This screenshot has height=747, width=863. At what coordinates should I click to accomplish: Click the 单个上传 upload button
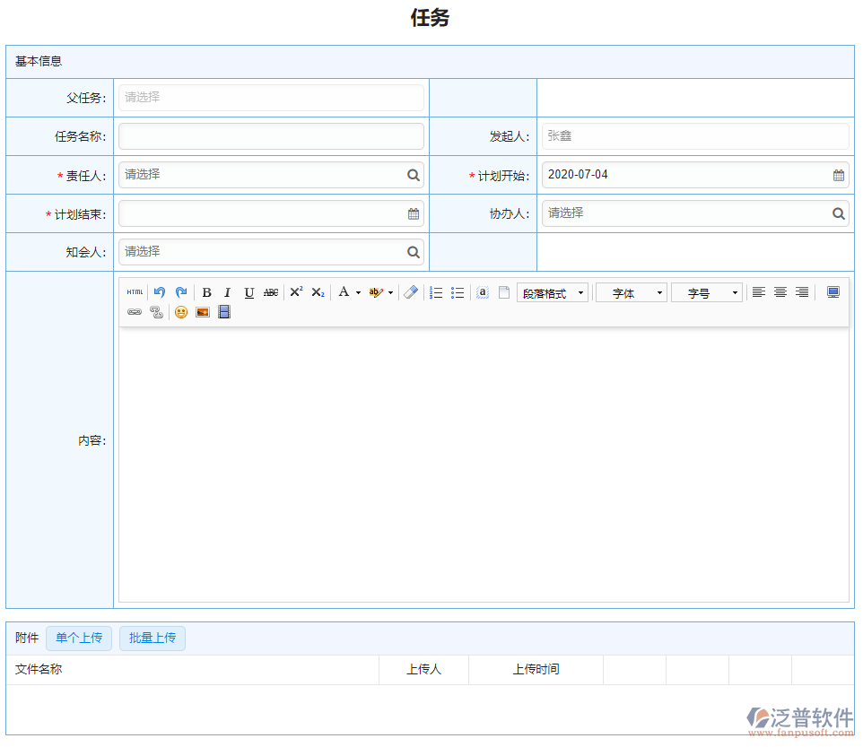coord(78,638)
